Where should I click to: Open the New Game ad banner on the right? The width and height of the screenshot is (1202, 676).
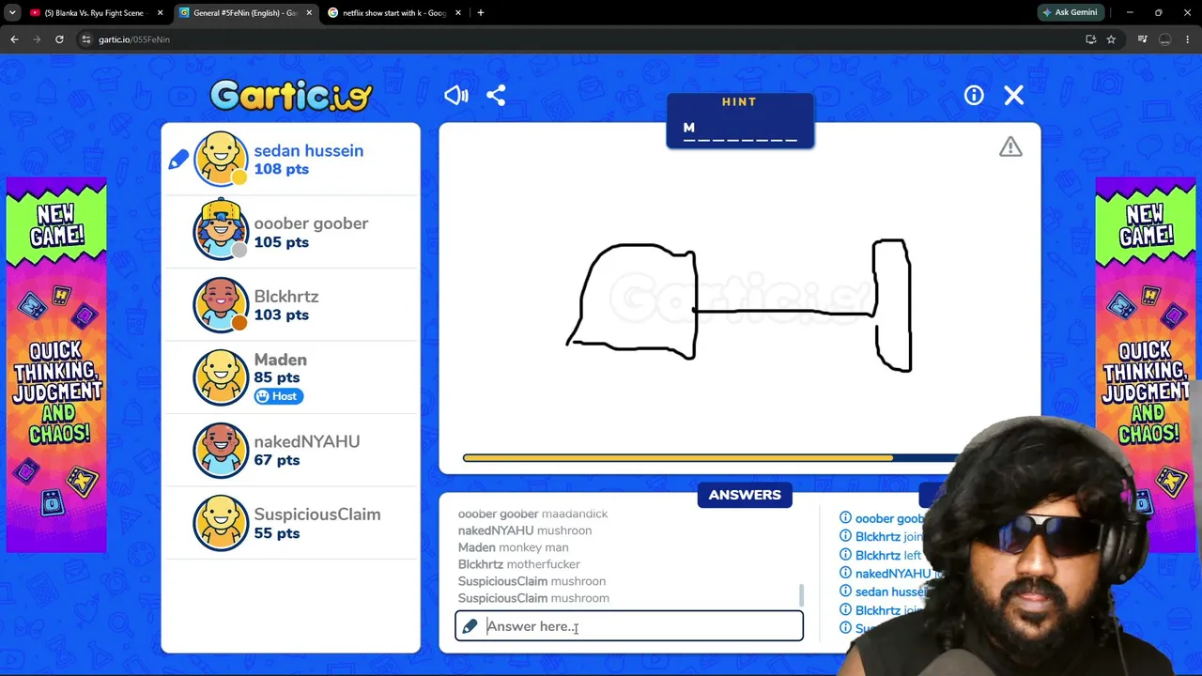[x=1145, y=364]
